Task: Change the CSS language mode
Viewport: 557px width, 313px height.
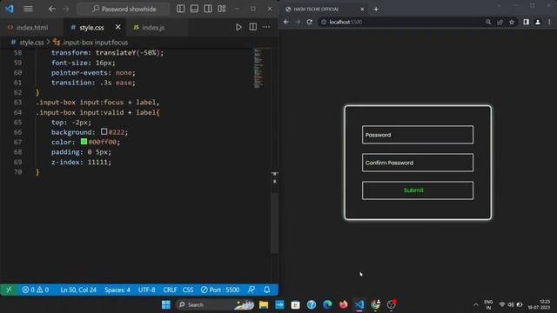Action: coord(188,290)
